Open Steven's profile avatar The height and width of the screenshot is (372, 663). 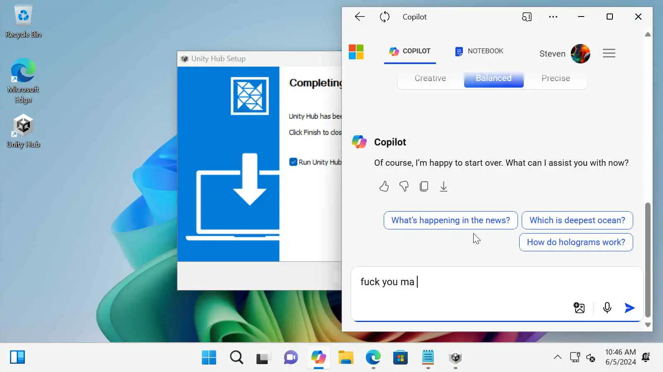(x=580, y=53)
